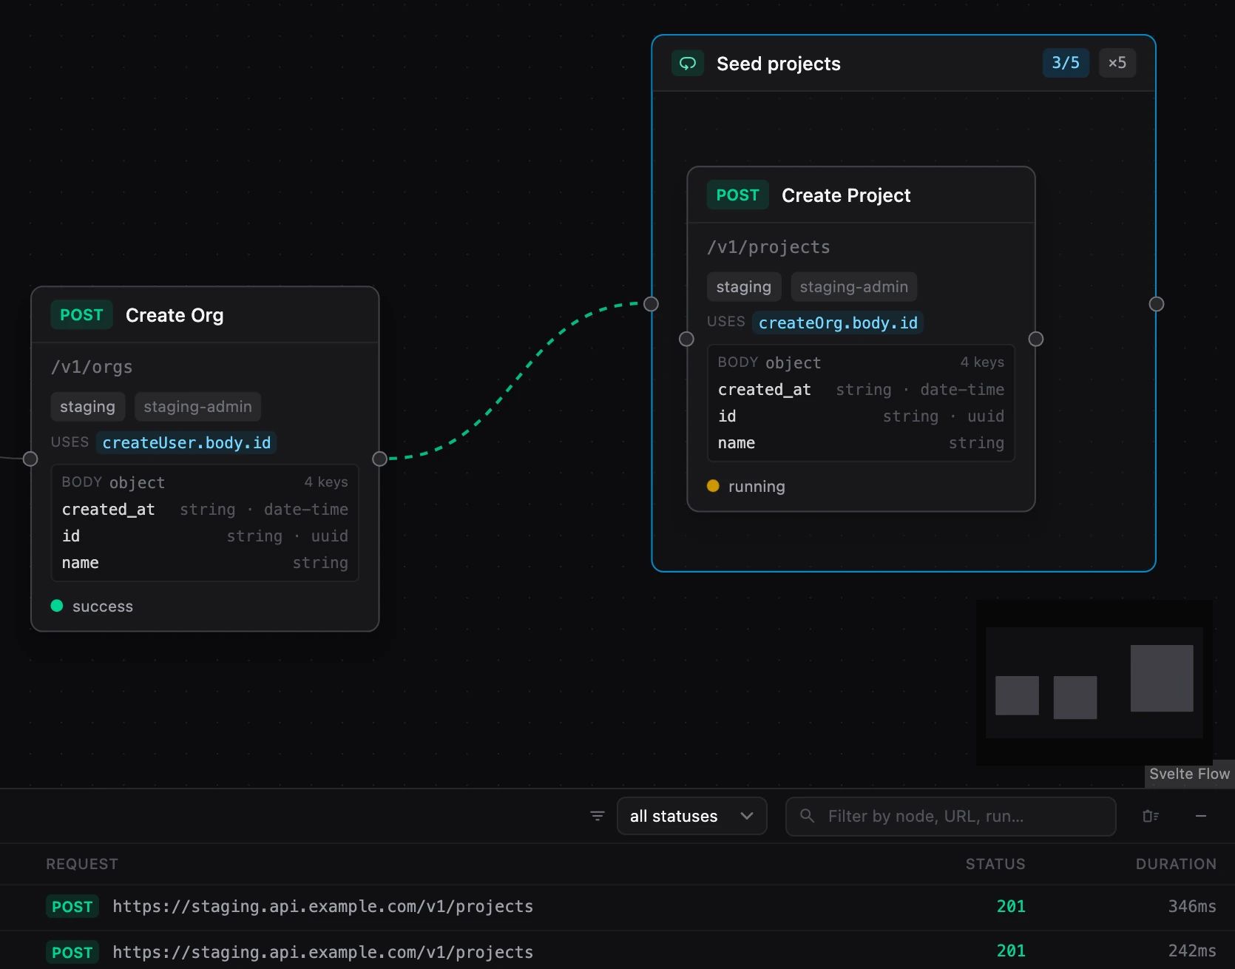Click the name row in Create Org body
1235x969 pixels.
click(205, 563)
